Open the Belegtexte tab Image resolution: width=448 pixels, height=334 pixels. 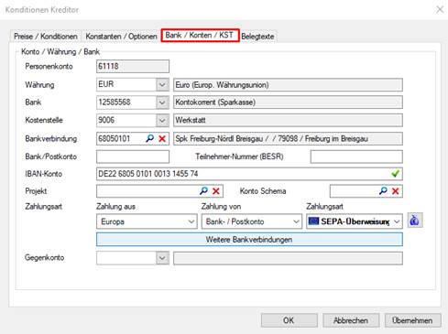pyautogui.click(x=257, y=37)
